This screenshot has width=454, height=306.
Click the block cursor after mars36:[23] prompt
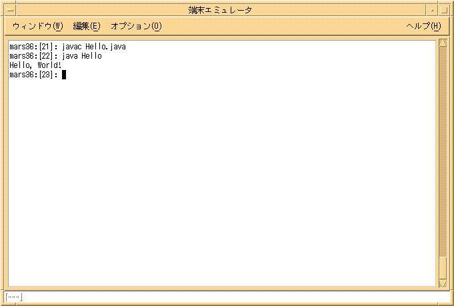(64, 75)
